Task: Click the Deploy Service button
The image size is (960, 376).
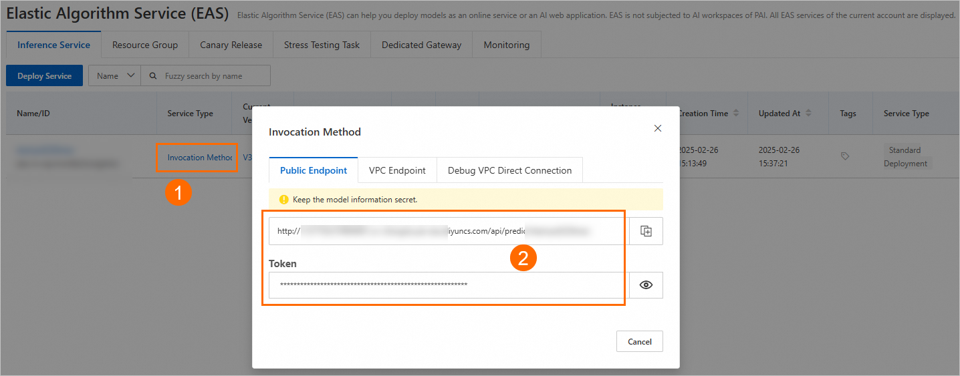Action: [x=44, y=76]
